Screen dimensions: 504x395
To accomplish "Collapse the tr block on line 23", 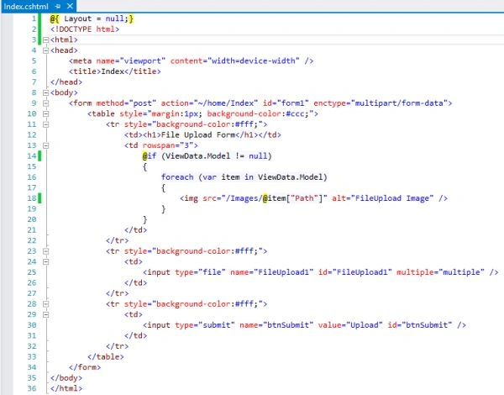I will (x=45, y=251).
